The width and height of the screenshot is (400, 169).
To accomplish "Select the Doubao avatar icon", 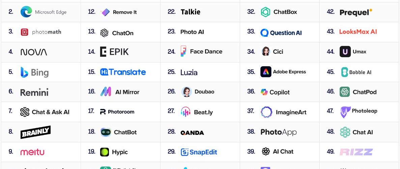I will (187, 92).
